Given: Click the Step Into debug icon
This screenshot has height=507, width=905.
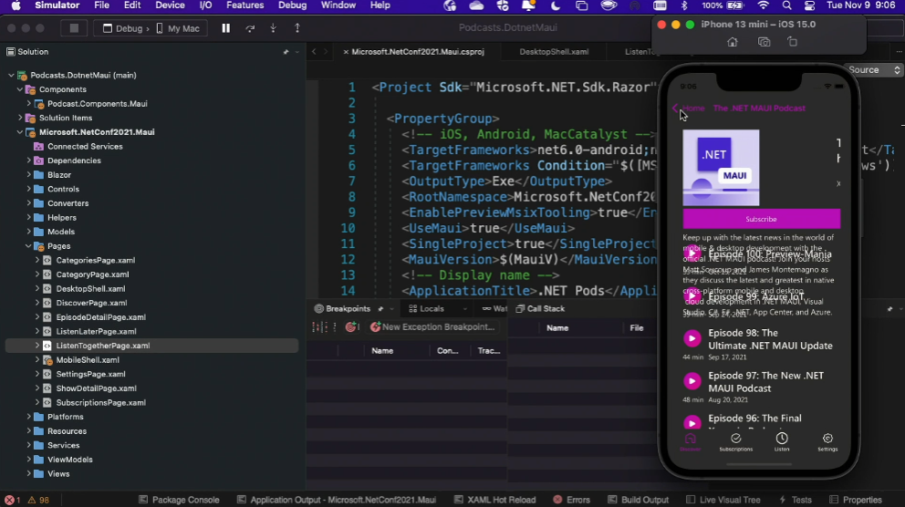Looking at the screenshot, I should coord(274,28).
